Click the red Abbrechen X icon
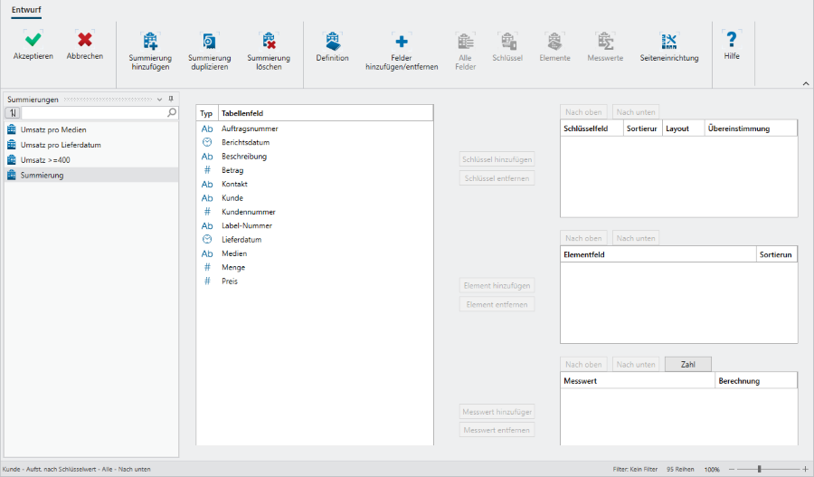The height and width of the screenshot is (477, 814). pyautogui.click(x=85, y=41)
